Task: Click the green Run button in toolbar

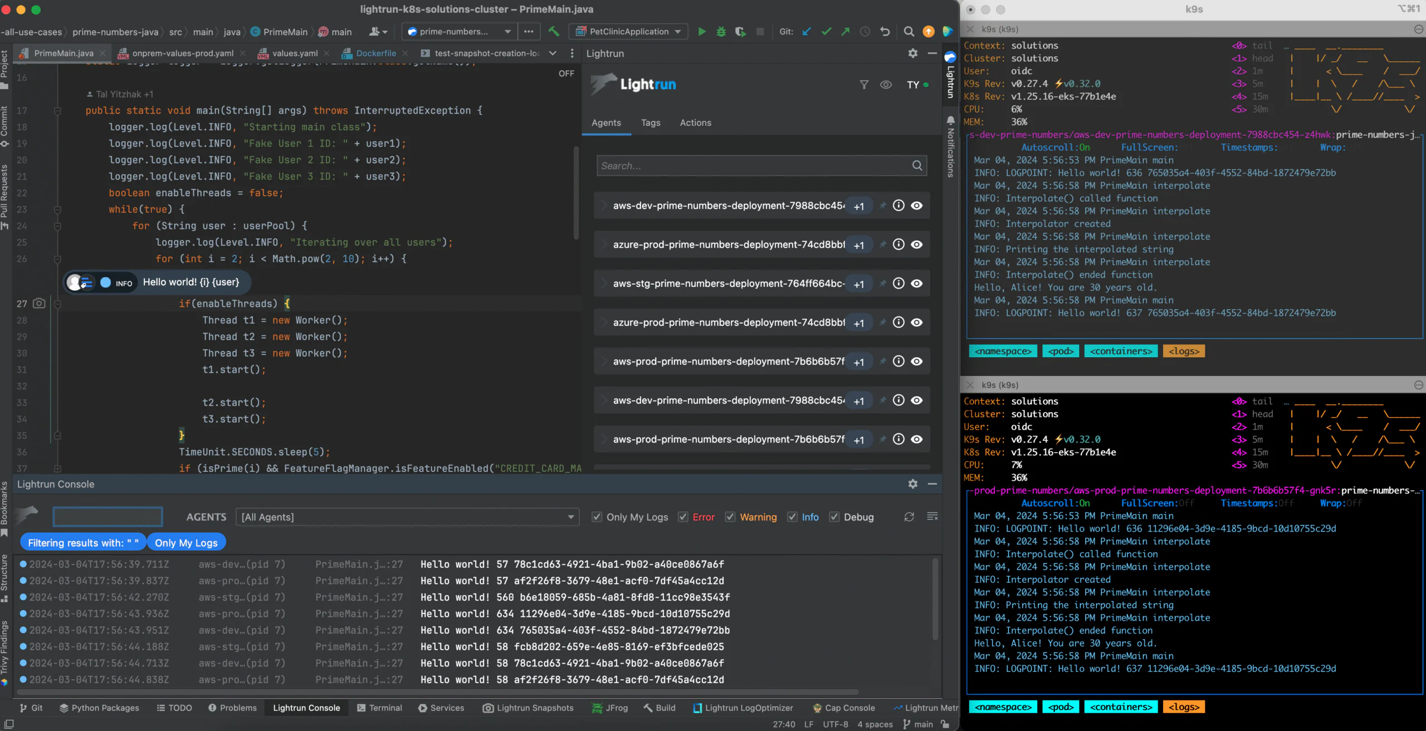Action: (702, 32)
